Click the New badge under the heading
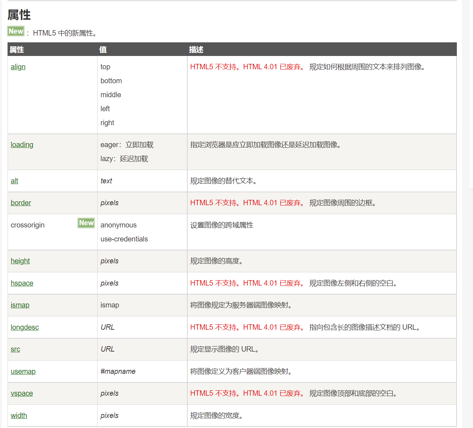The width and height of the screenshot is (473, 428). 16,31
